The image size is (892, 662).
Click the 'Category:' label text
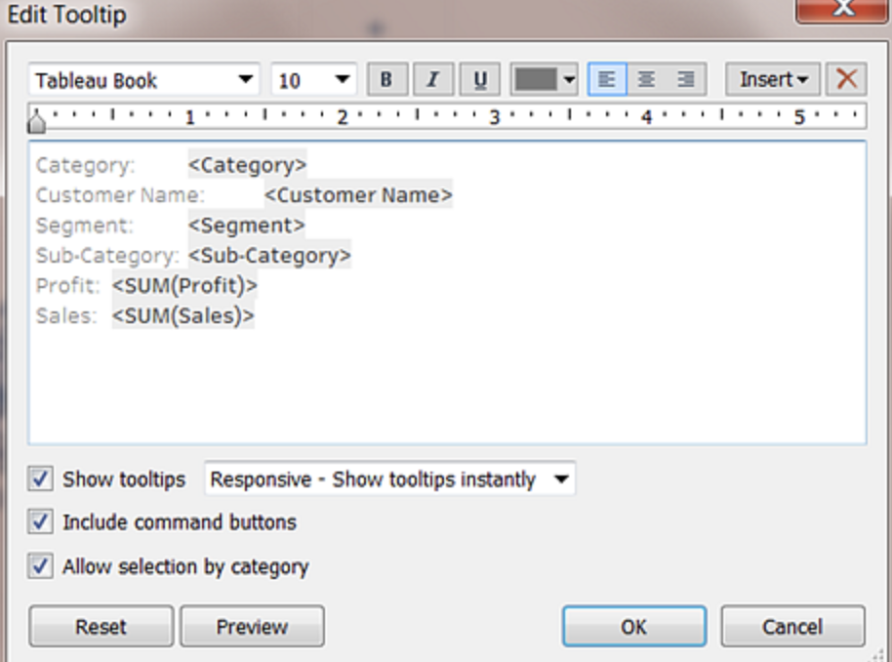coord(85,166)
